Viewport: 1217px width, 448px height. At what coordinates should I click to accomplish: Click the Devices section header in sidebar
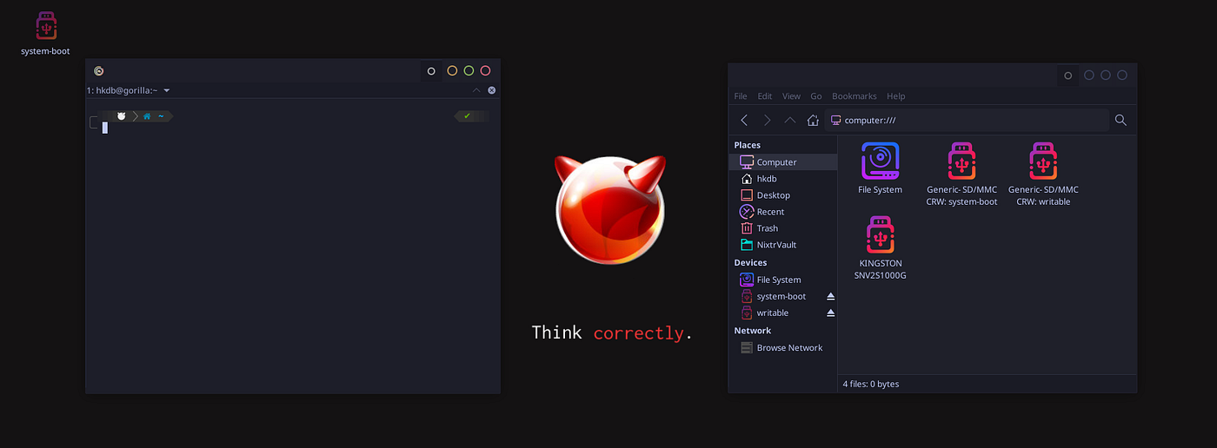tap(750, 262)
